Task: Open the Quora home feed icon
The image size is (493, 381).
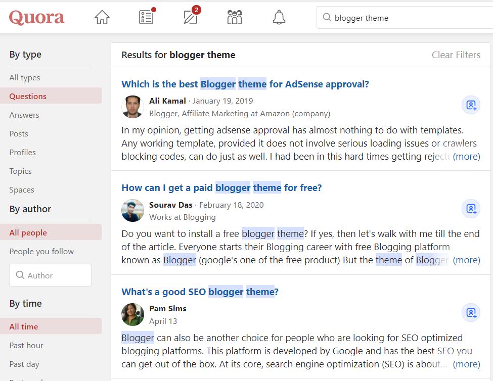Action: pyautogui.click(x=102, y=17)
